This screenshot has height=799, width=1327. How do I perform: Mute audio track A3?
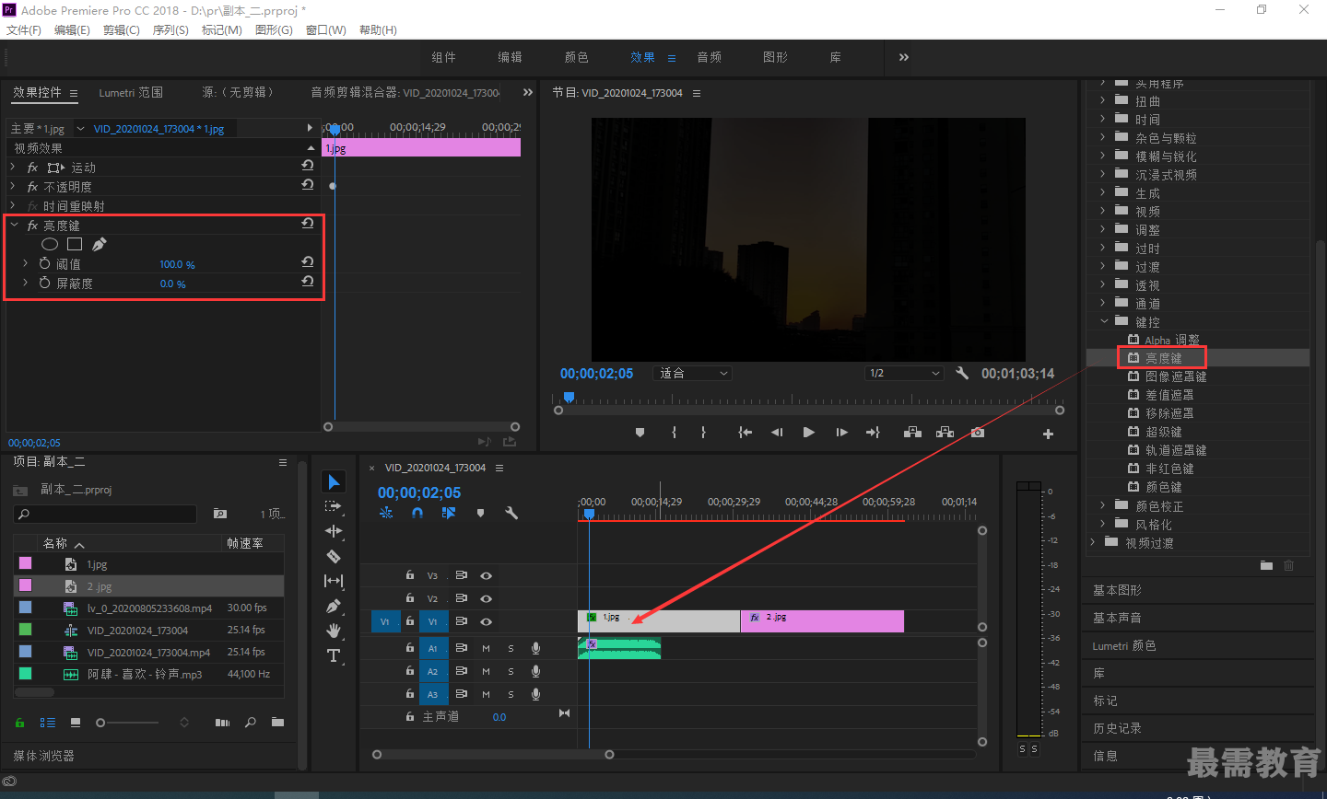pos(486,694)
